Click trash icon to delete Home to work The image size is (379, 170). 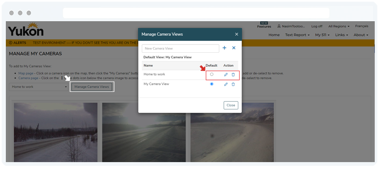pos(233,74)
